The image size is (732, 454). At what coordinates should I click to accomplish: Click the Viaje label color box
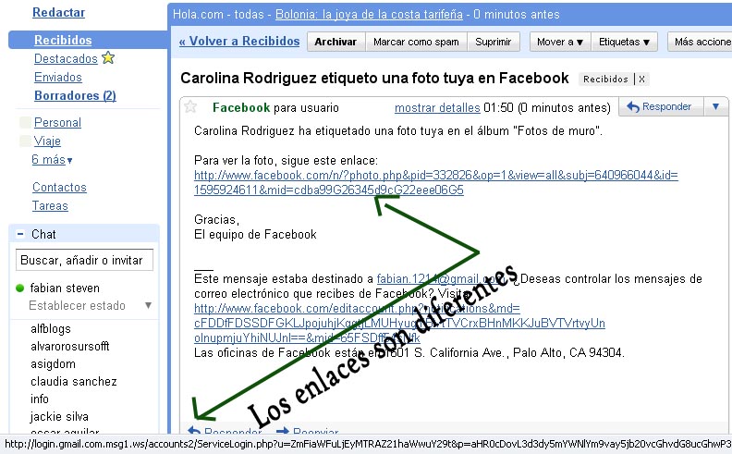click(25, 141)
